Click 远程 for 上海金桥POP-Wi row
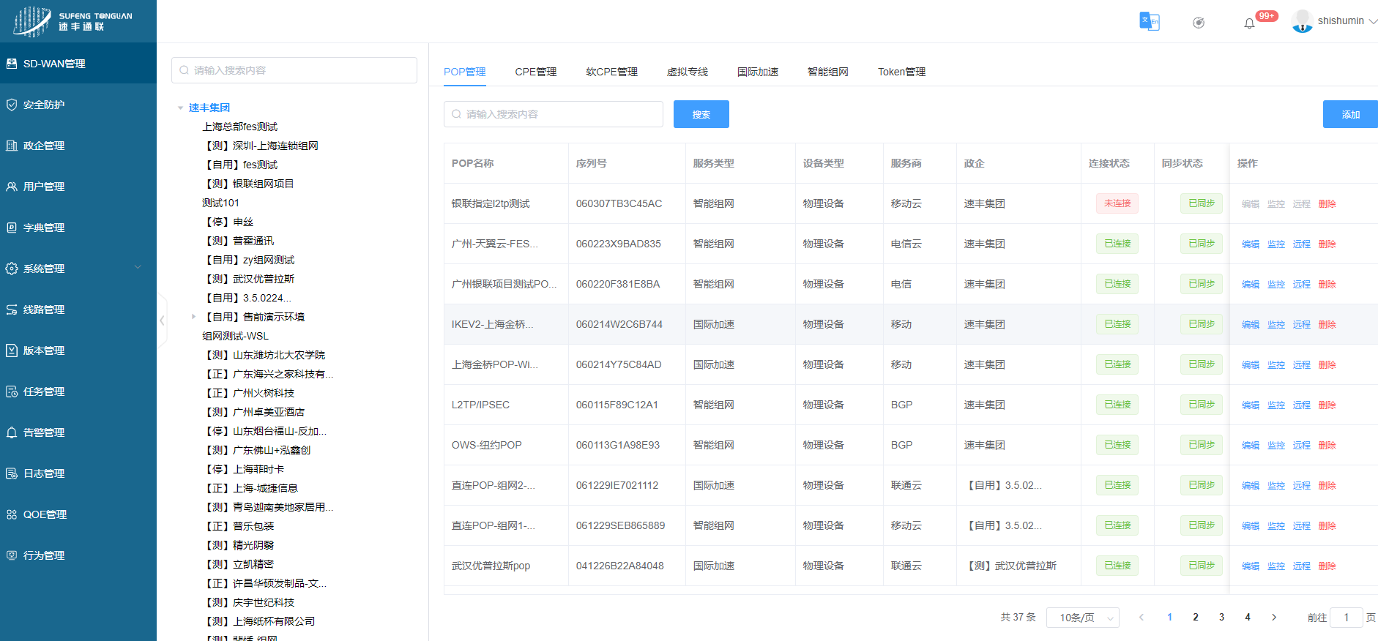 pos(1302,365)
